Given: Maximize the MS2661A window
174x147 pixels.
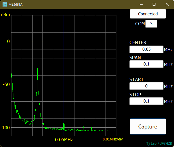Looking at the screenshot, I should [154, 4].
